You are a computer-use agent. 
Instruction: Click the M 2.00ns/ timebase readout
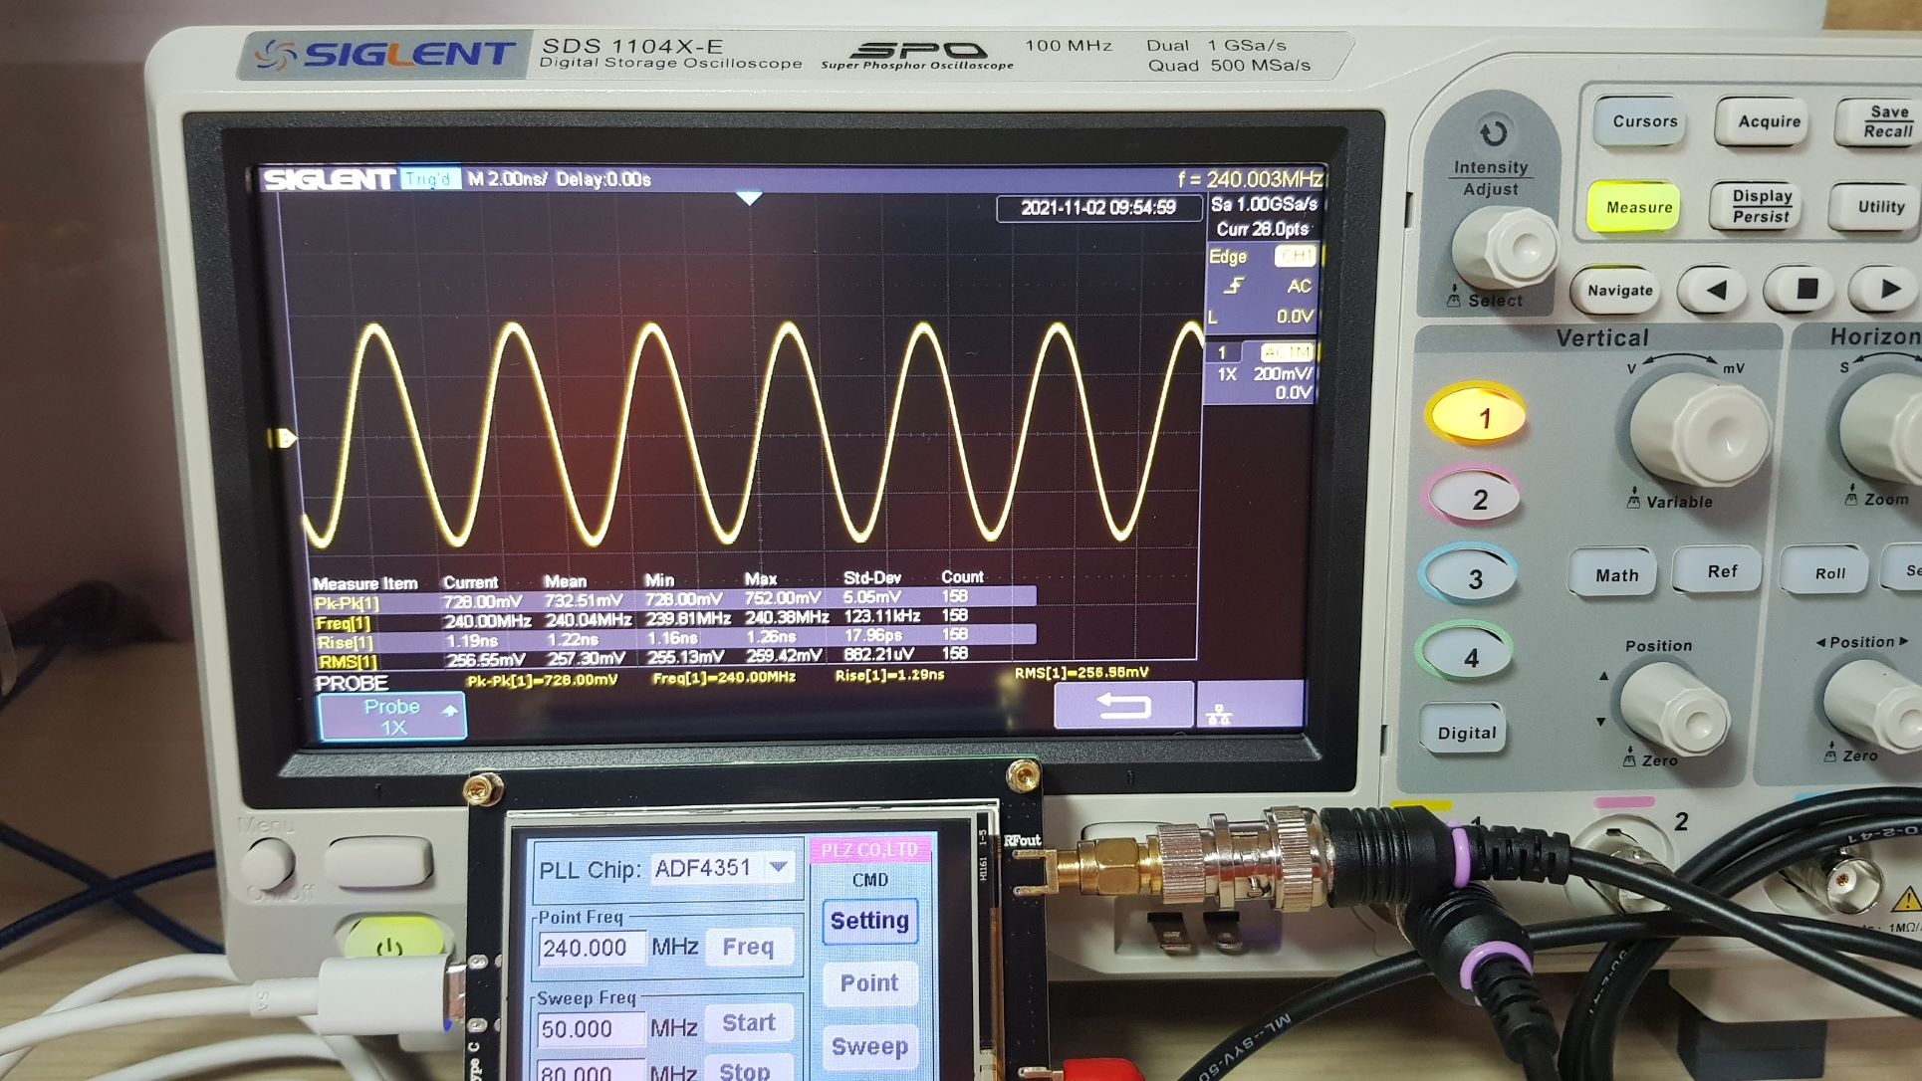pyautogui.click(x=507, y=179)
